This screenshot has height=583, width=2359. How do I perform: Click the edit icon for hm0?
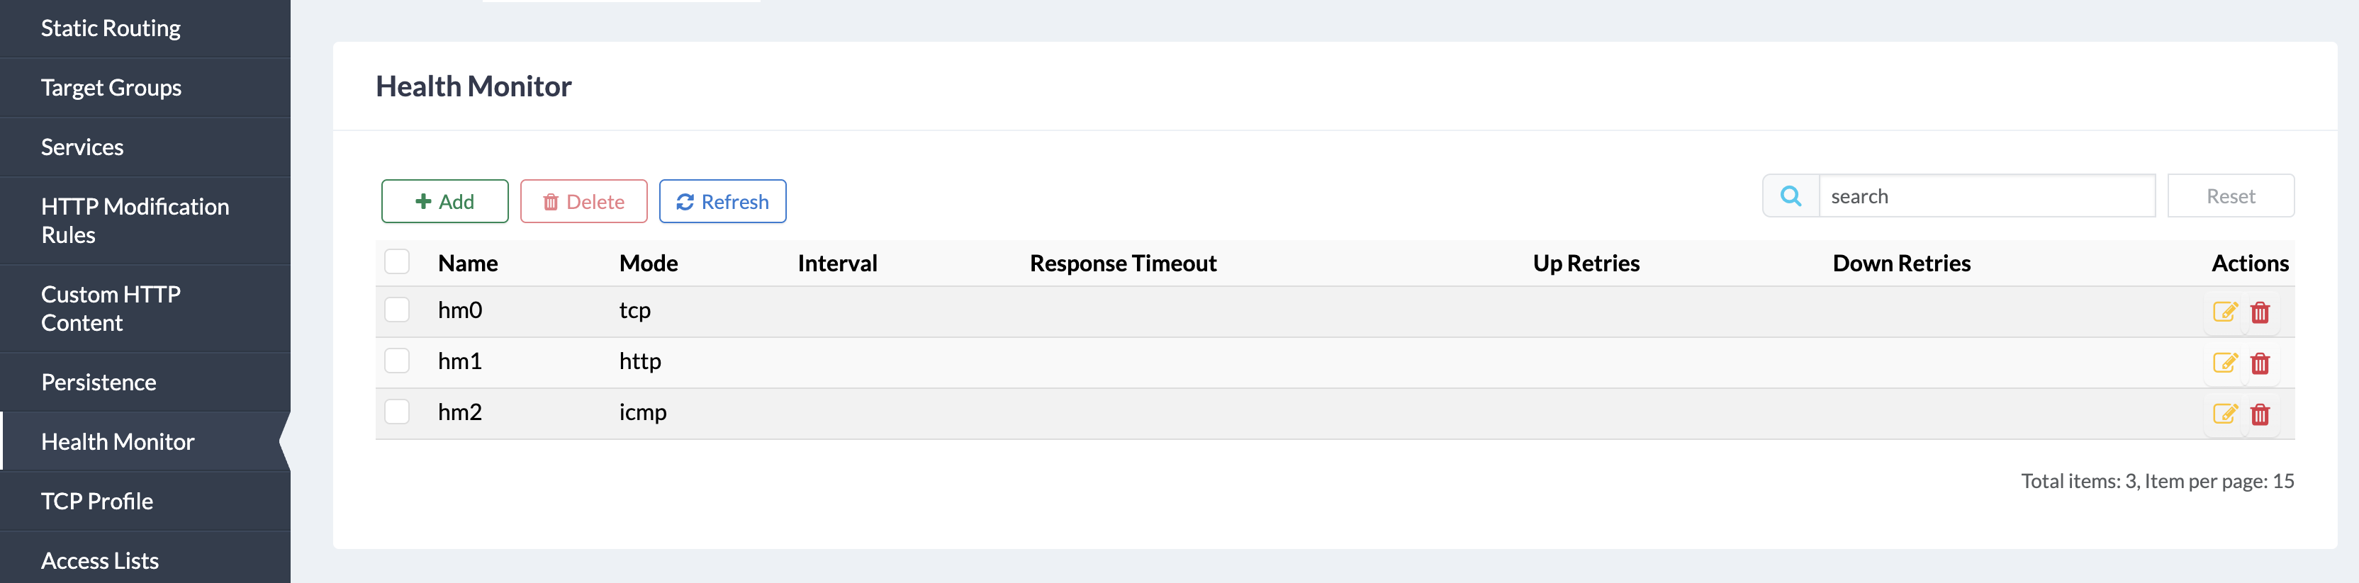2224,312
